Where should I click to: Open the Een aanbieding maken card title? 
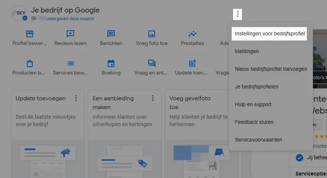click(113, 103)
